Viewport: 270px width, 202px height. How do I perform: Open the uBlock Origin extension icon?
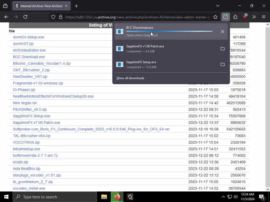[x=245, y=17]
